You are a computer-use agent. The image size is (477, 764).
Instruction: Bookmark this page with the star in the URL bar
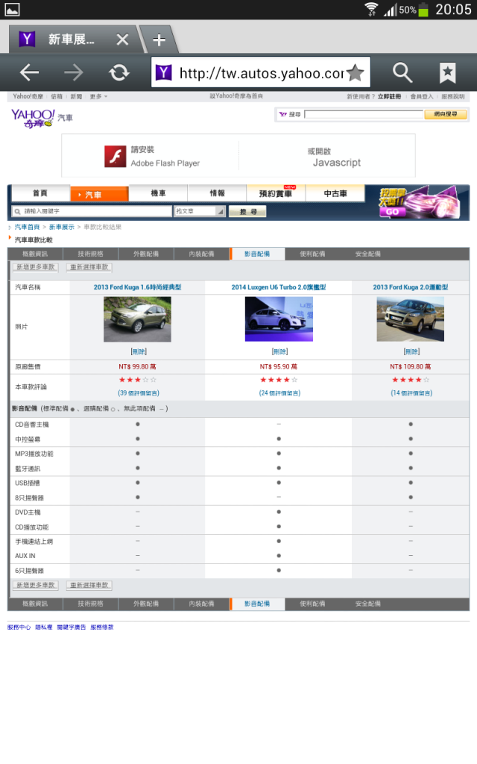point(356,73)
